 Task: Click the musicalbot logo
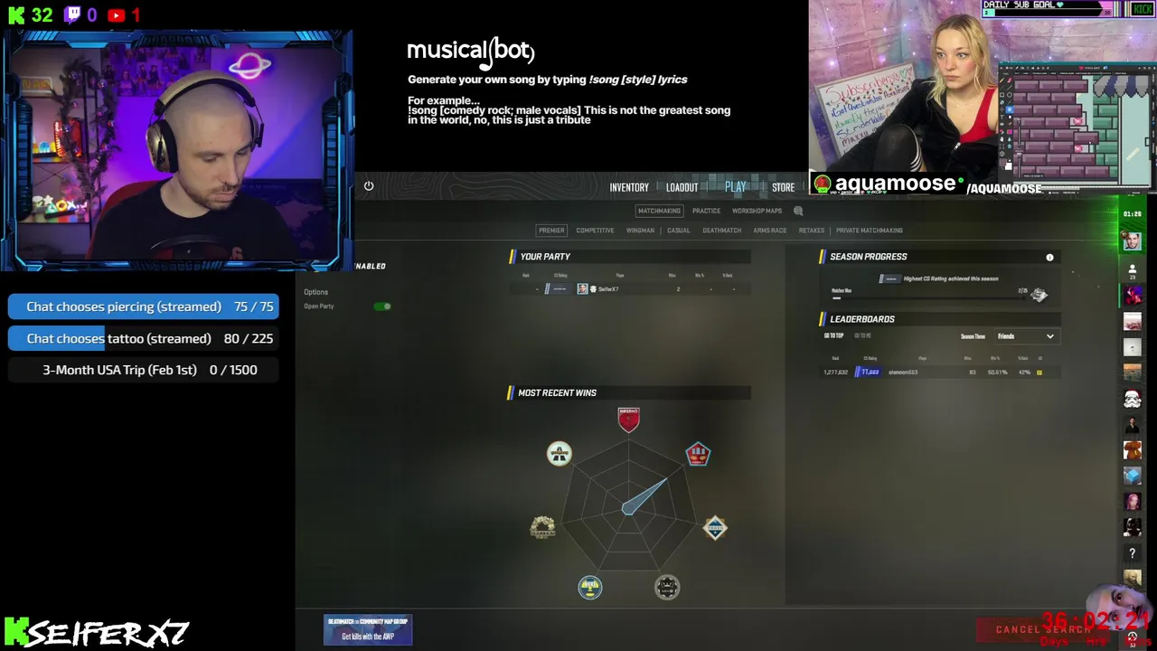coord(471,52)
